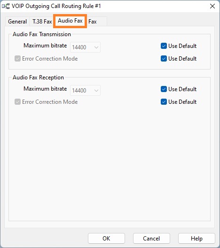Image resolution: width=220 pixels, height=248 pixels.
Task: Expand the reception maximum bitrate dropdown arrow
Action: click(96, 91)
